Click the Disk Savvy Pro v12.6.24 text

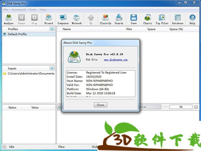pos(104,54)
